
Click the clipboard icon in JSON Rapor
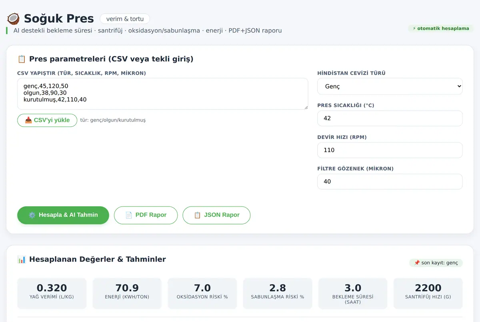point(197,215)
